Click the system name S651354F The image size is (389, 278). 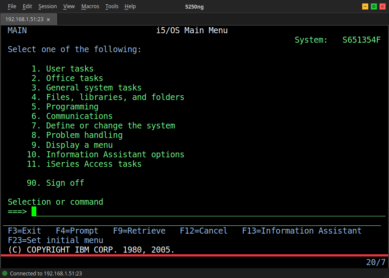tap(361, 40)
